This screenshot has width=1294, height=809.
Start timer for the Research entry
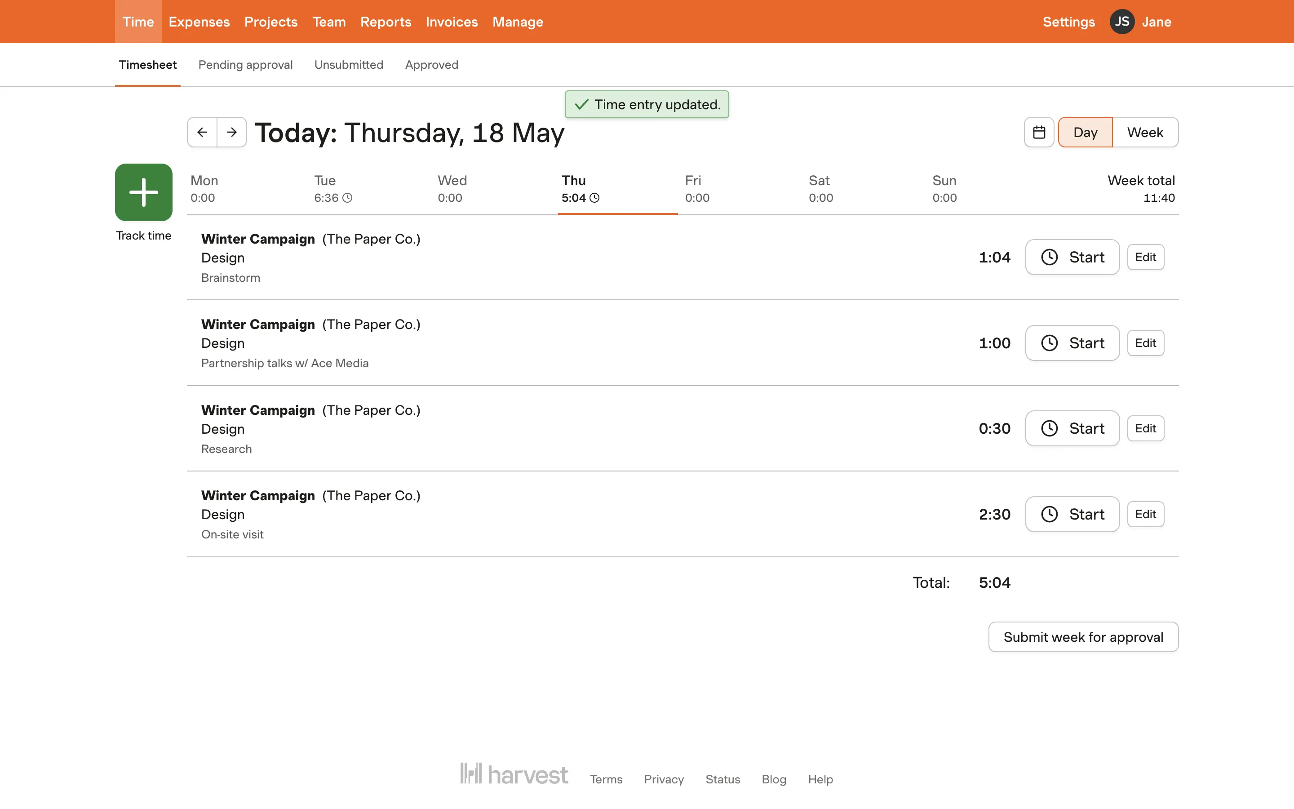[1072, 429]
